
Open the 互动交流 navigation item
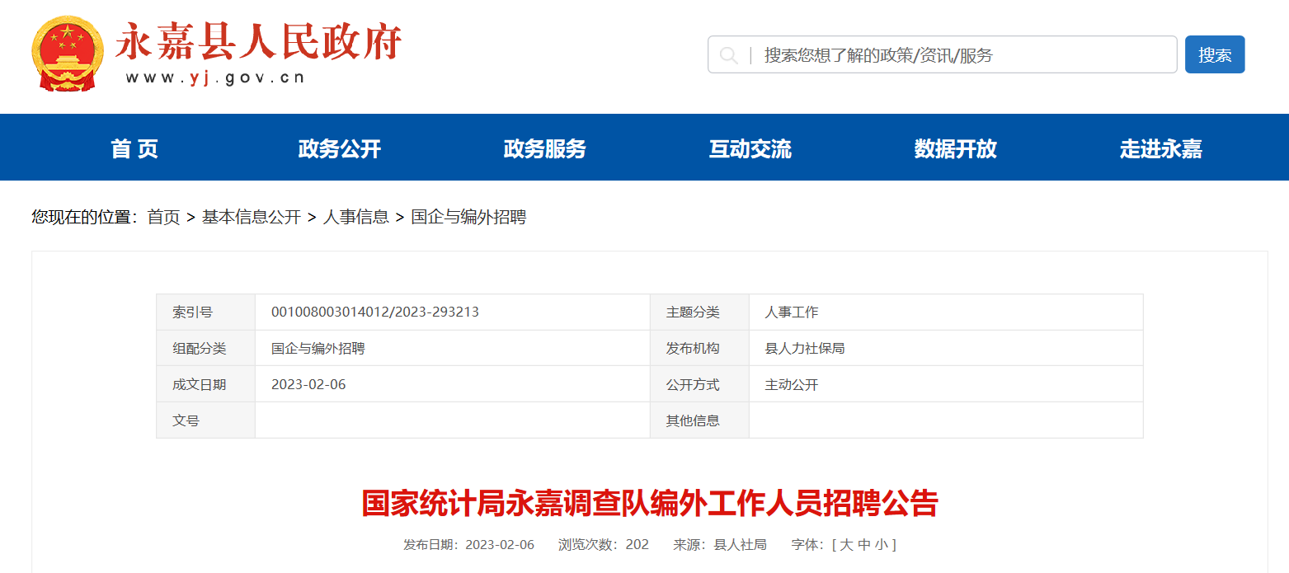pos(750,148)
